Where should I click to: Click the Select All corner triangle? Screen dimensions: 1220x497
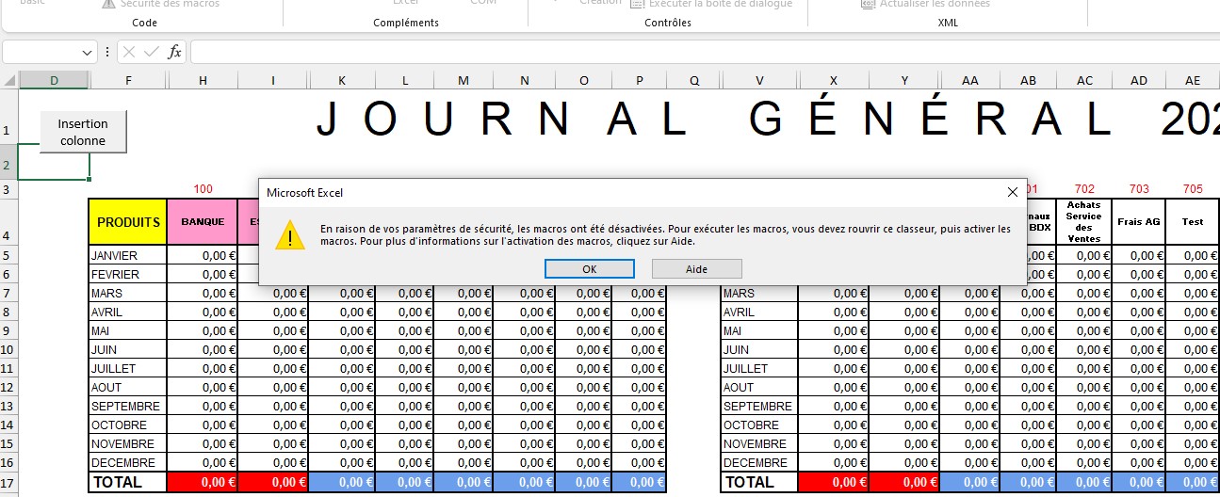pyautogui.click(x=9, y=81)
